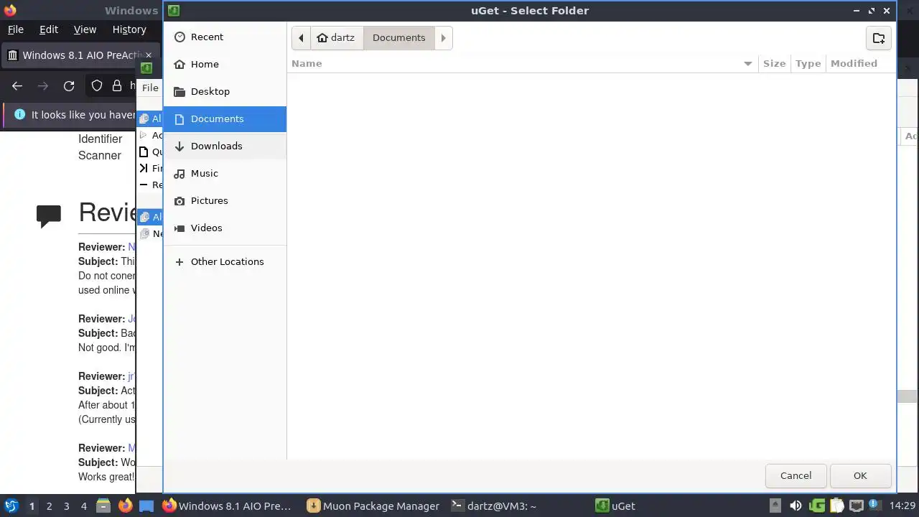Open Recent in the folder dialog sidebar
This screenshot has width=919, height=517.
[225, 37]
